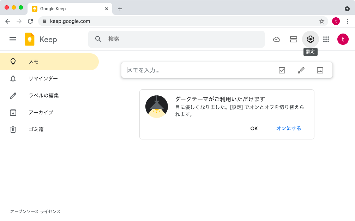Open オープンソース ライセンス link
This screenshot has height=221, width=355.
point(35,211)
